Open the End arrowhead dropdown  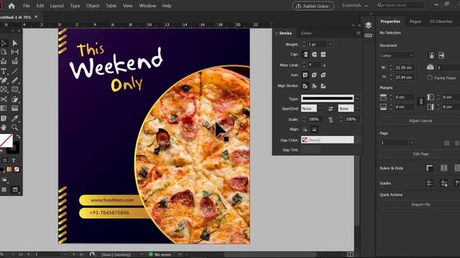click(357, 108)
